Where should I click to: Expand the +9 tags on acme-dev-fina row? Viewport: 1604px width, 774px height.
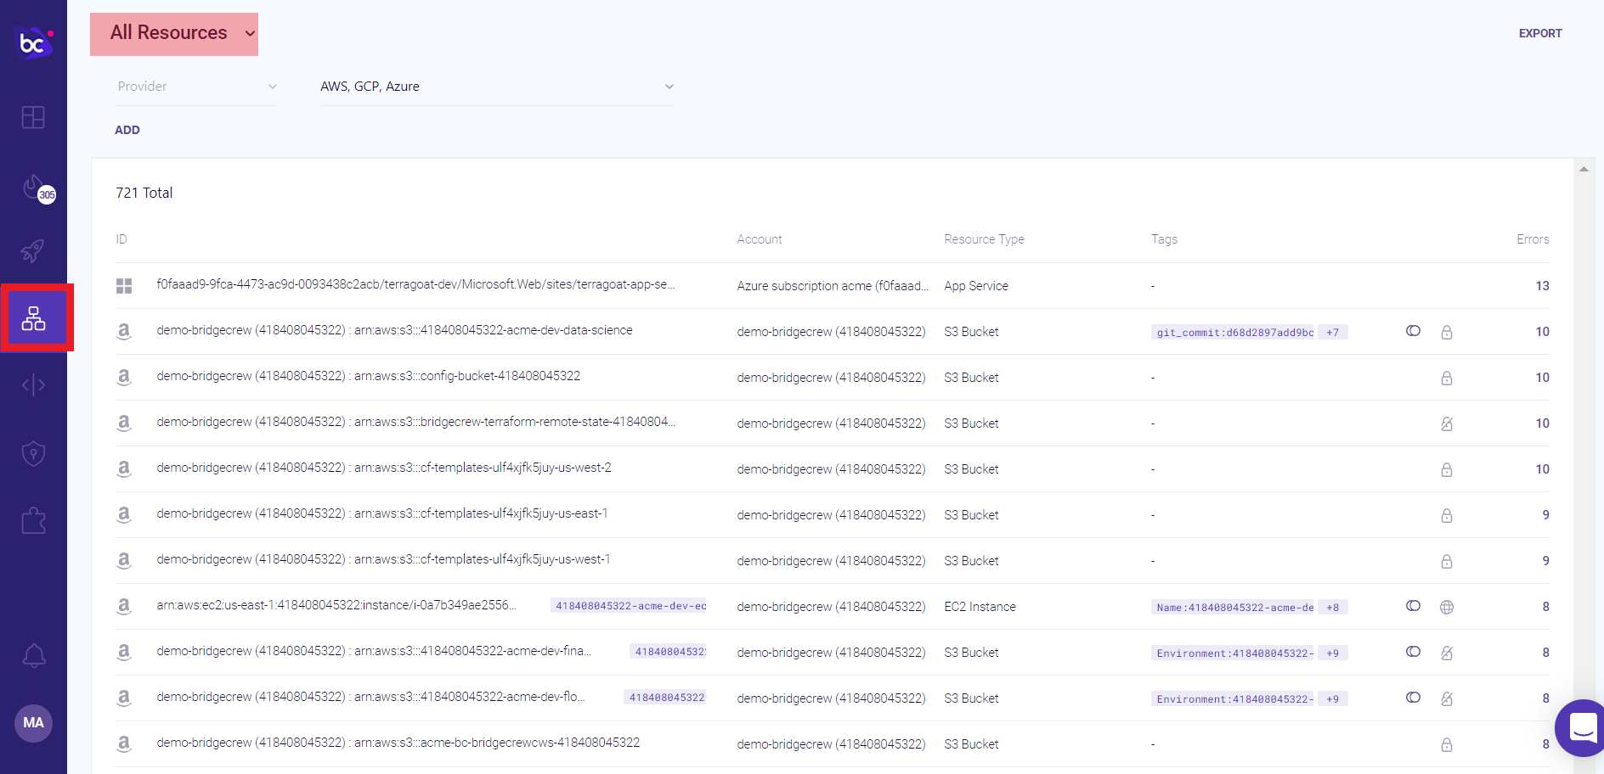[1333, 653]
